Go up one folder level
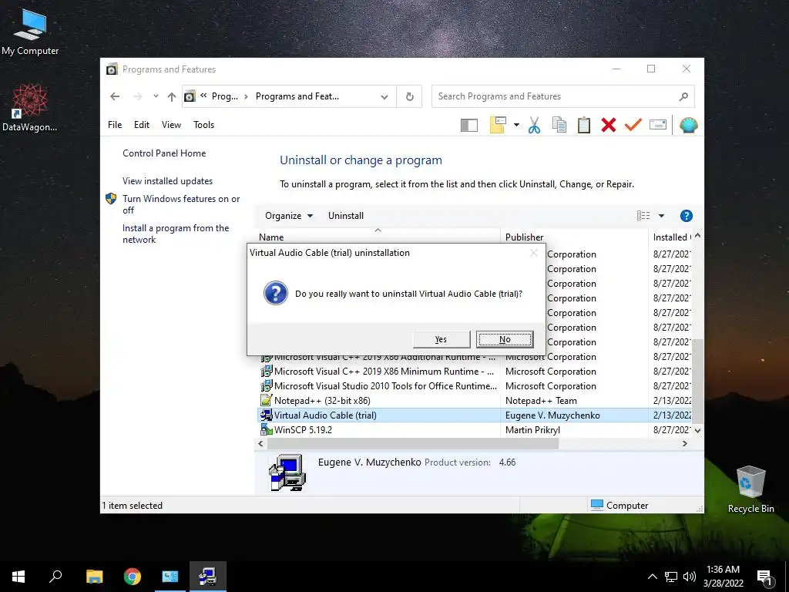789x592 pixels. [172, 96]
